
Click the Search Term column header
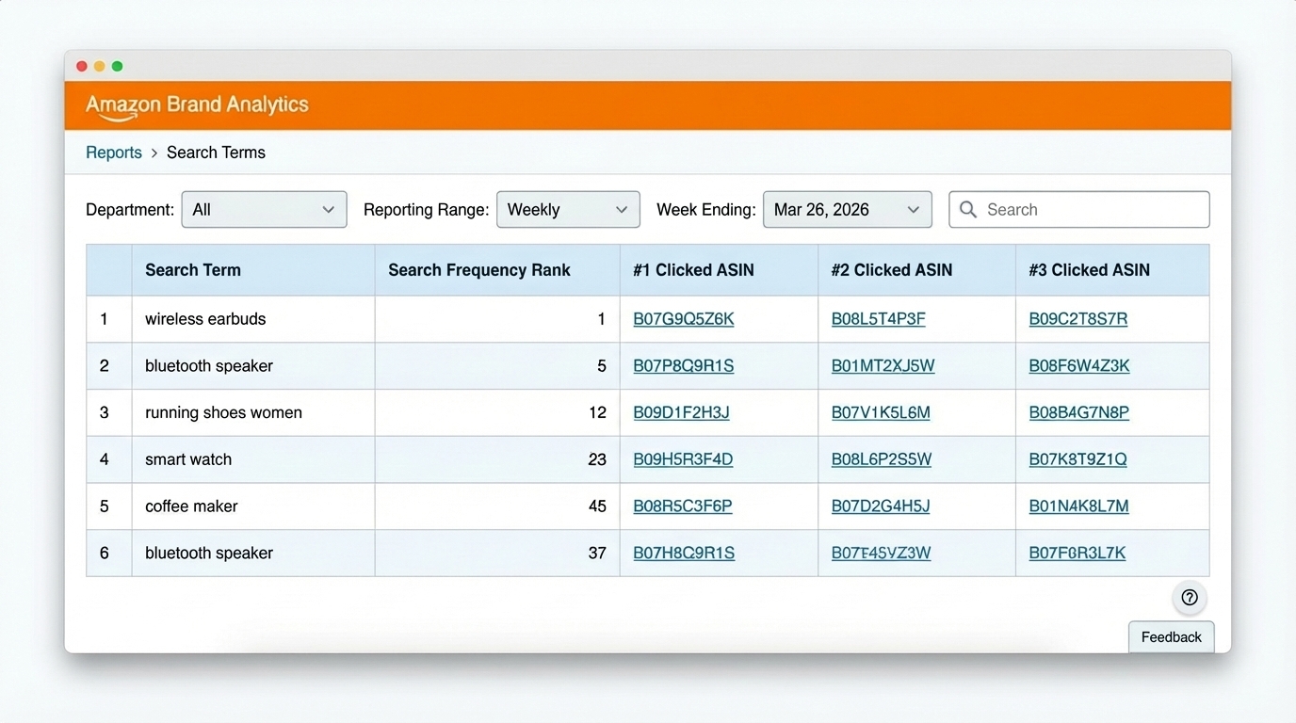coord(193,269)
